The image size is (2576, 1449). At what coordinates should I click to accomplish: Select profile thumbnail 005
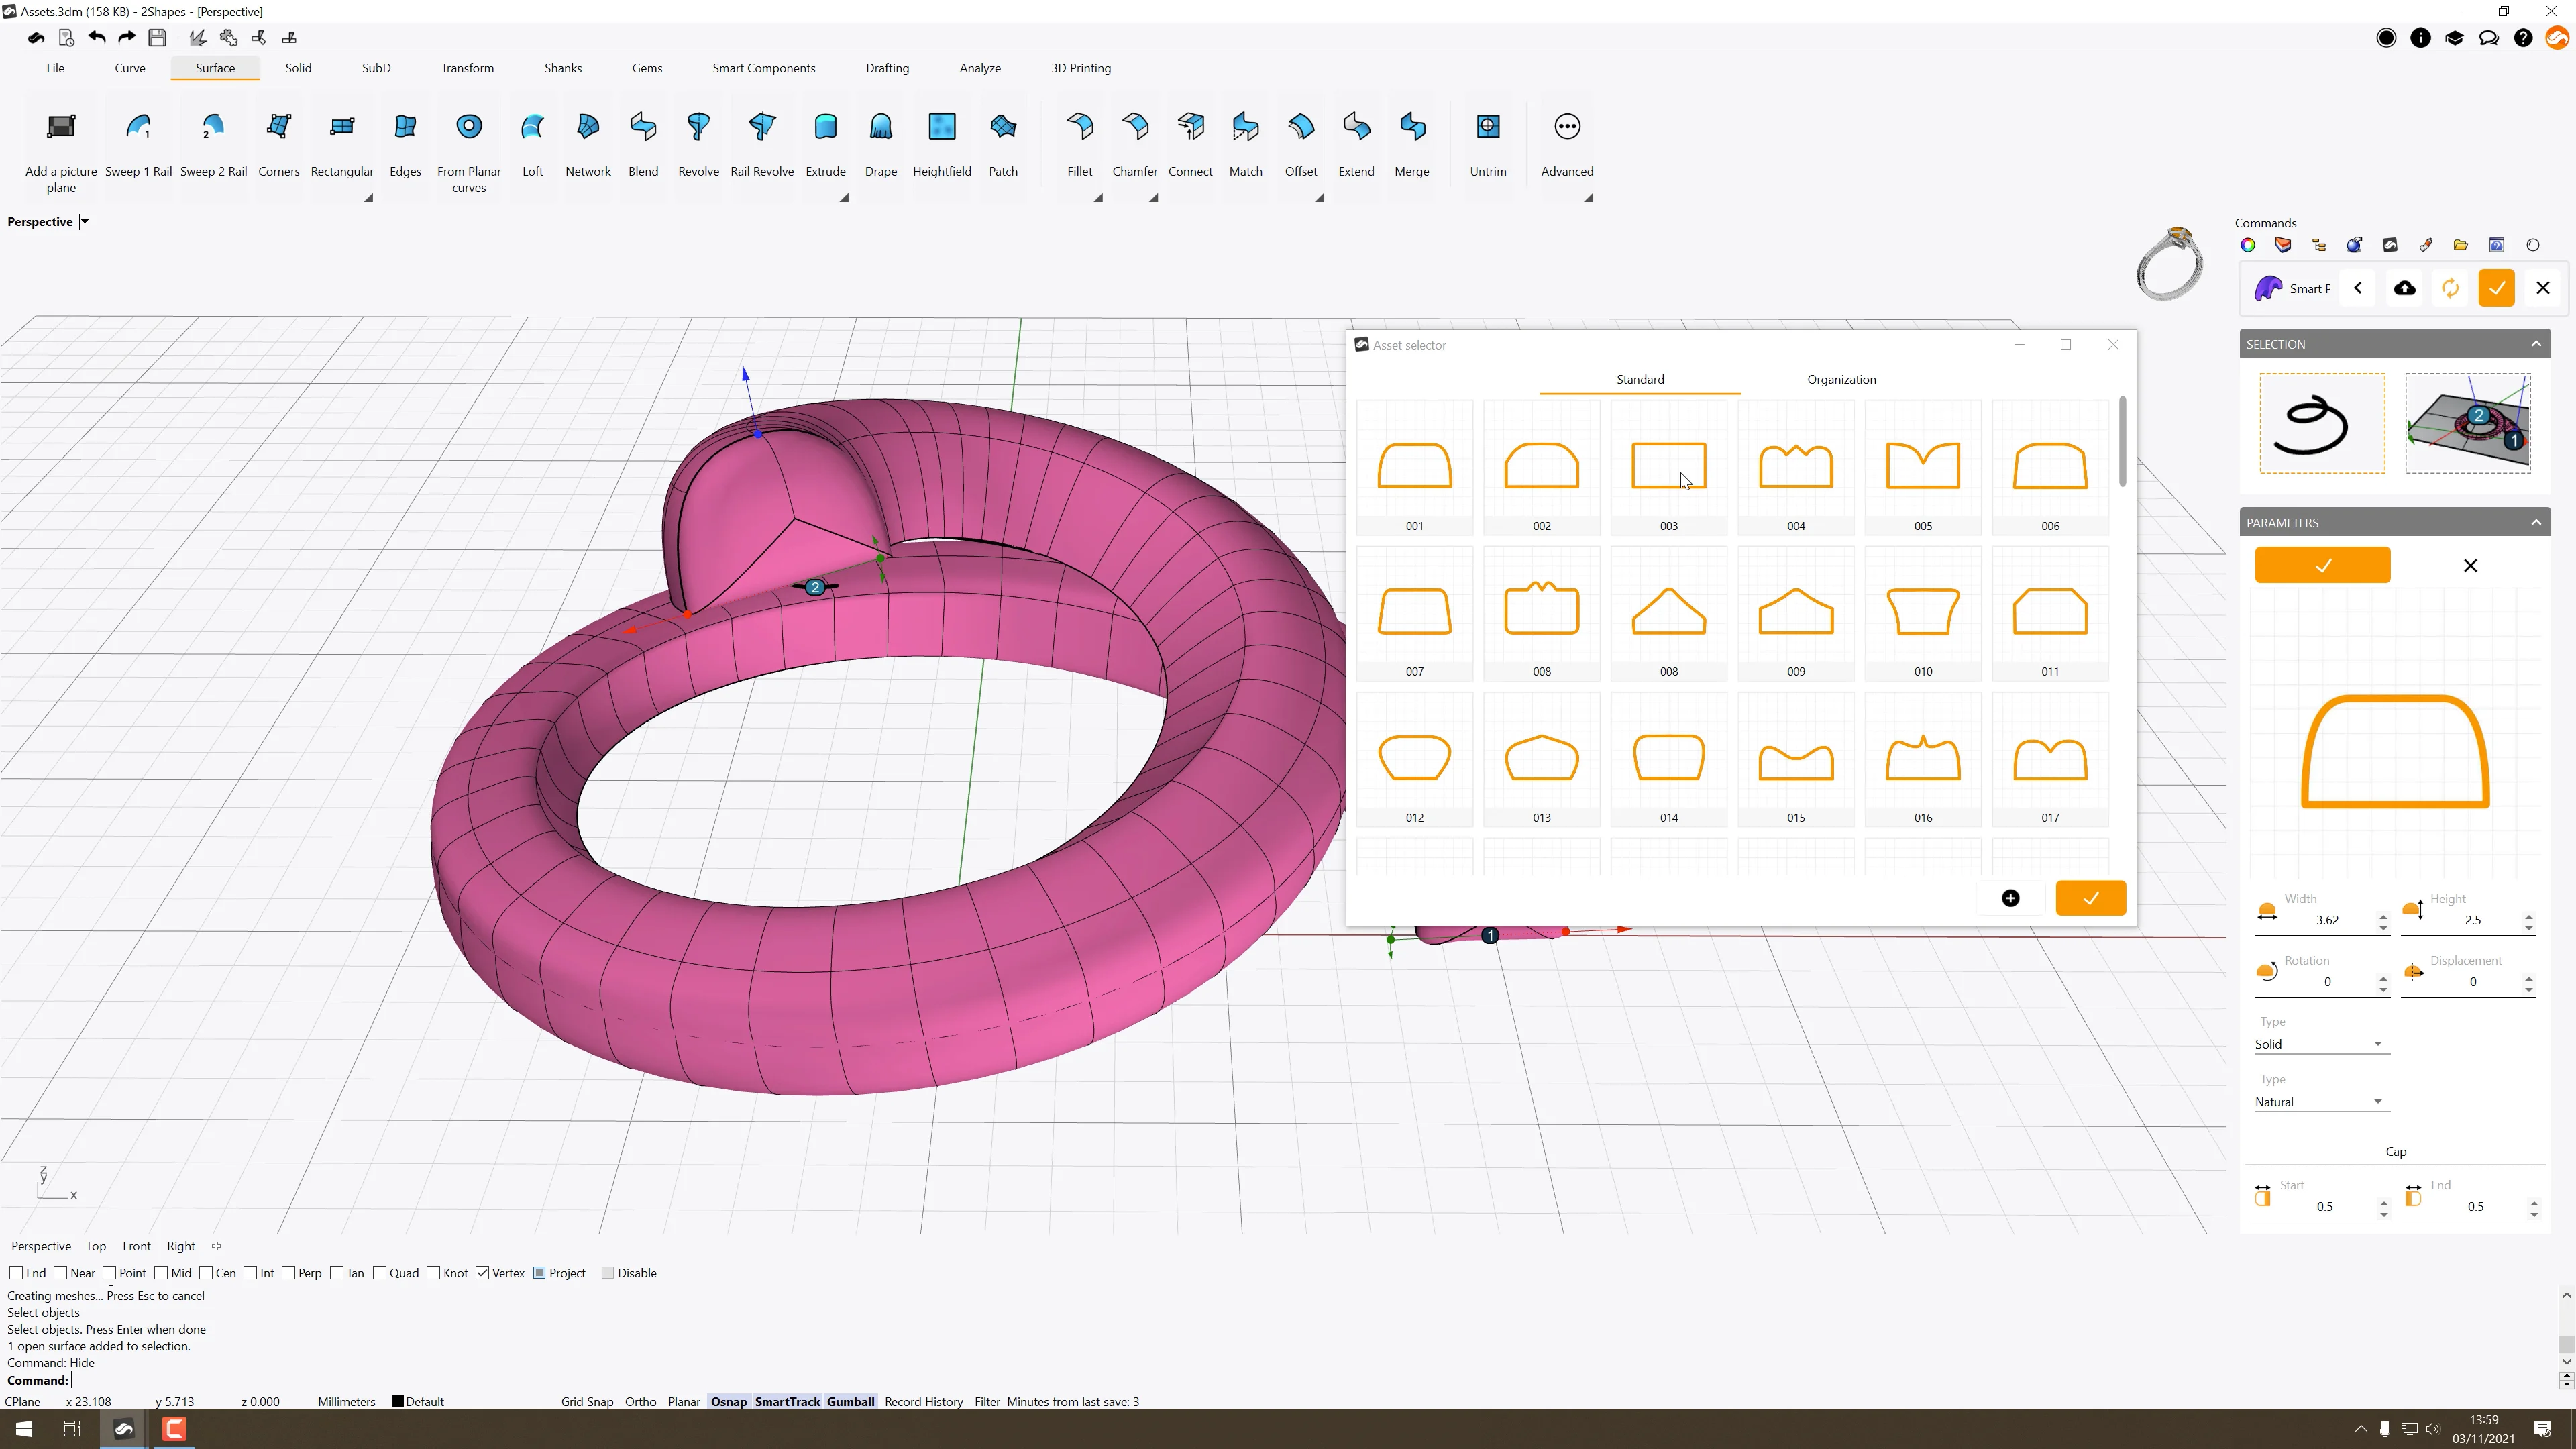(x=1922, y=469)
